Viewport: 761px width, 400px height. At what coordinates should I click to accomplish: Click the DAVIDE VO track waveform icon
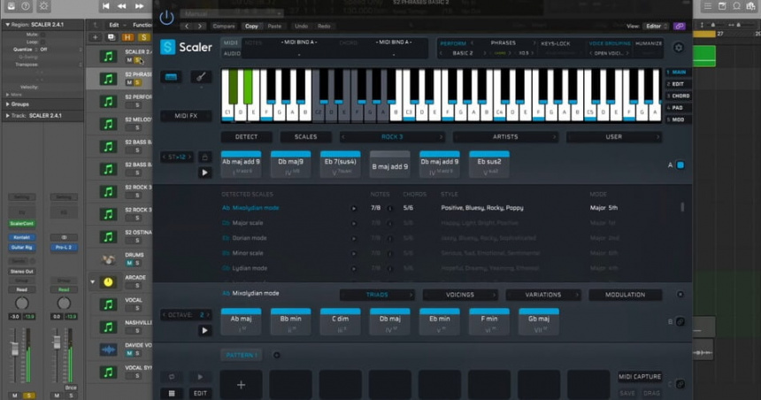[108, 350]
